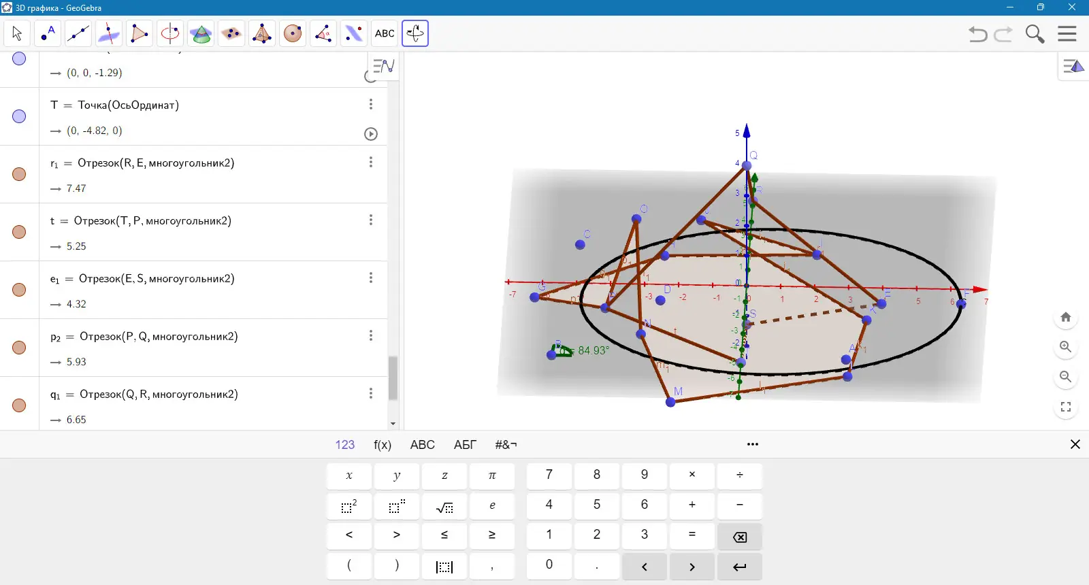
Task: Toggle visibility of segment r₁
Action: click(20, 174)
